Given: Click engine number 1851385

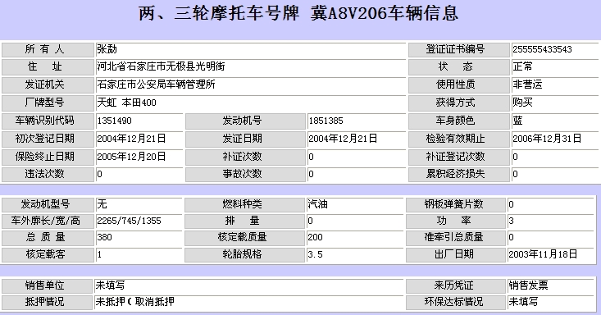Looking at the screenshot, I should coord(326,121).
